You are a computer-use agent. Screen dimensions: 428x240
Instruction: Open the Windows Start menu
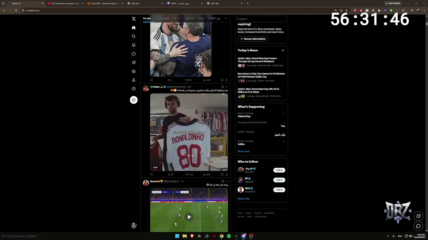coord(177,236)
